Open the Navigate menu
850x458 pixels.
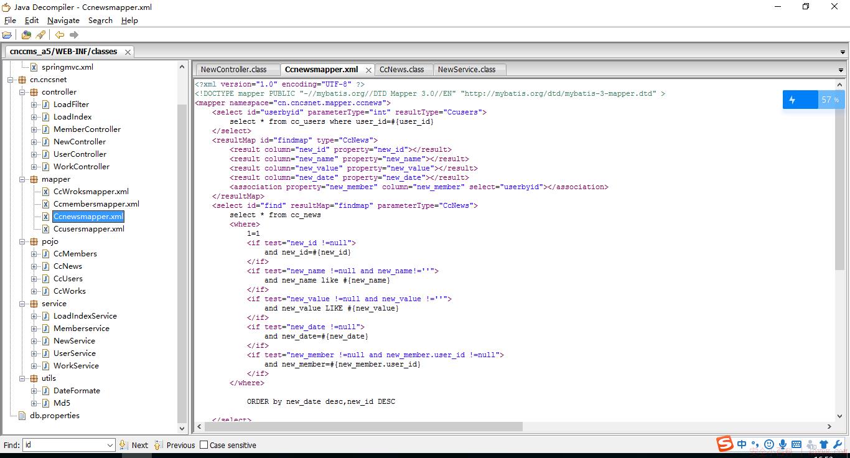[63, 21]
